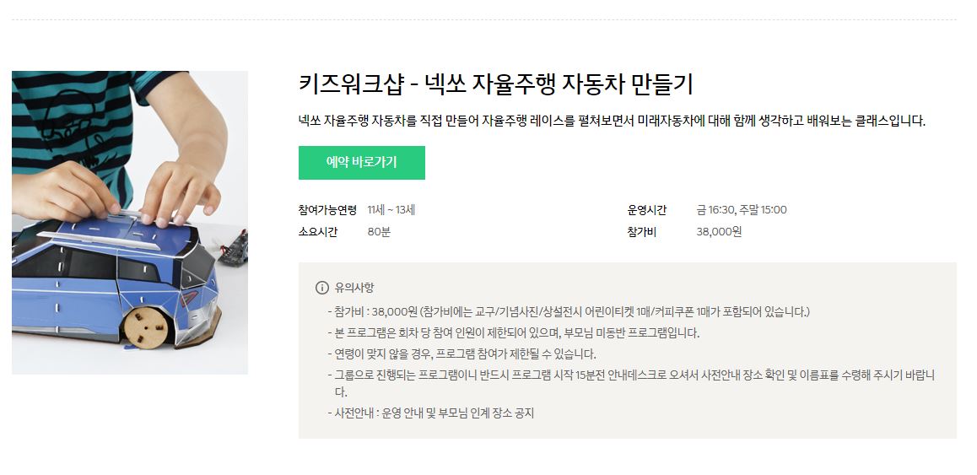Click the note about 안내데스크 이름표 수령
This screenshot has height=475, width=977.
[631, 383]
